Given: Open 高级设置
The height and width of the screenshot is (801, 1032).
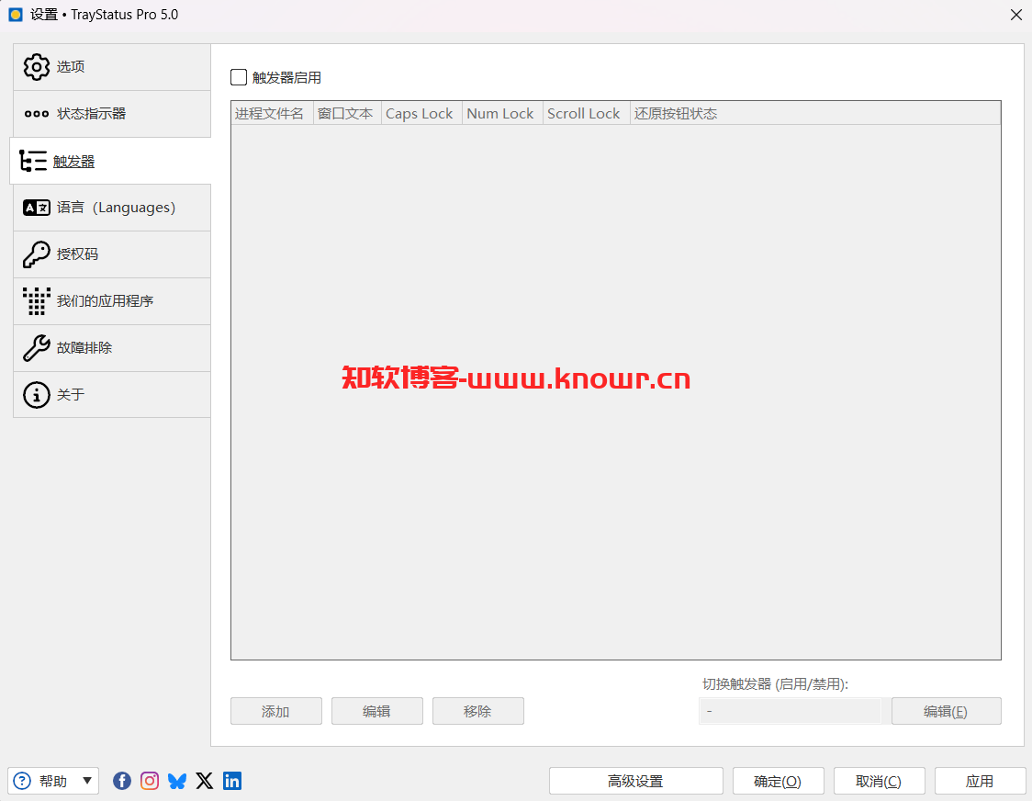Looking at the screenshot, I should point(635,781).
